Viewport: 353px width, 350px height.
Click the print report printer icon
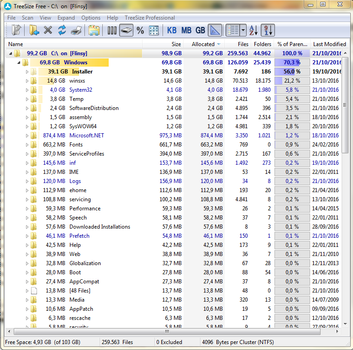(x=76, y=30)
